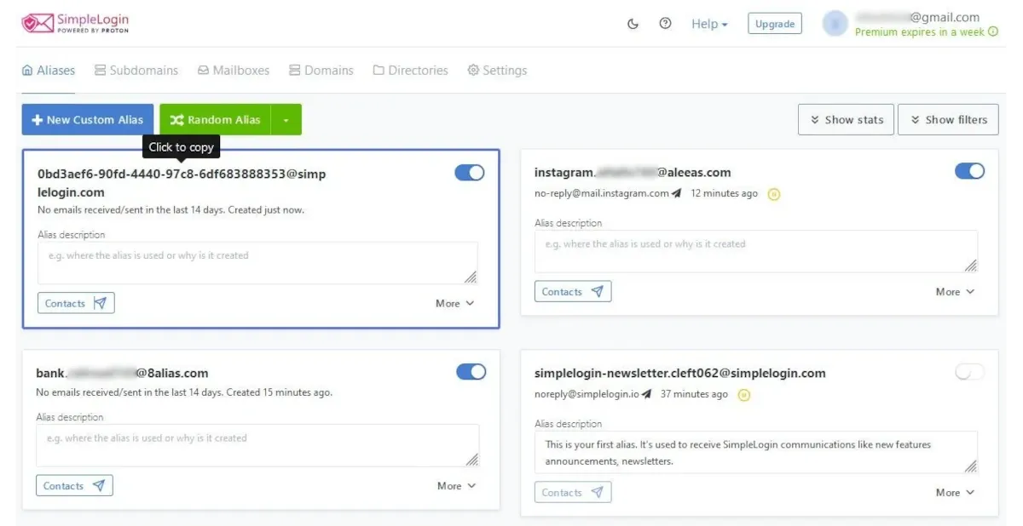This screenshot has height=526, width=1023.
Task: Click the New Custom Alias button
Action: [x=88, y=120]
